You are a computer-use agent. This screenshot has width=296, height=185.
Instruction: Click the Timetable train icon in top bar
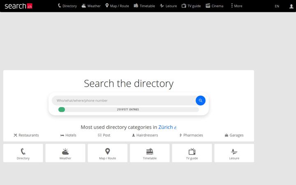(x=136, y=6)
